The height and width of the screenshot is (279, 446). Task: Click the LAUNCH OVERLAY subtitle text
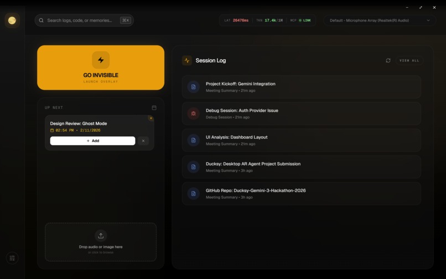(101, 82)
